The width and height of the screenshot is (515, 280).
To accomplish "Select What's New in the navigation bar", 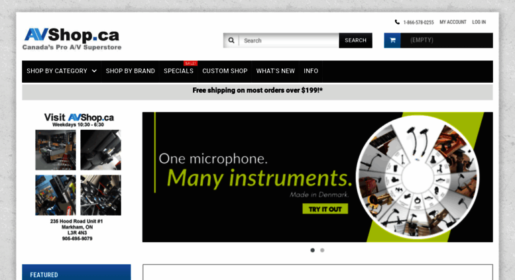I will (x=276, y=71).
